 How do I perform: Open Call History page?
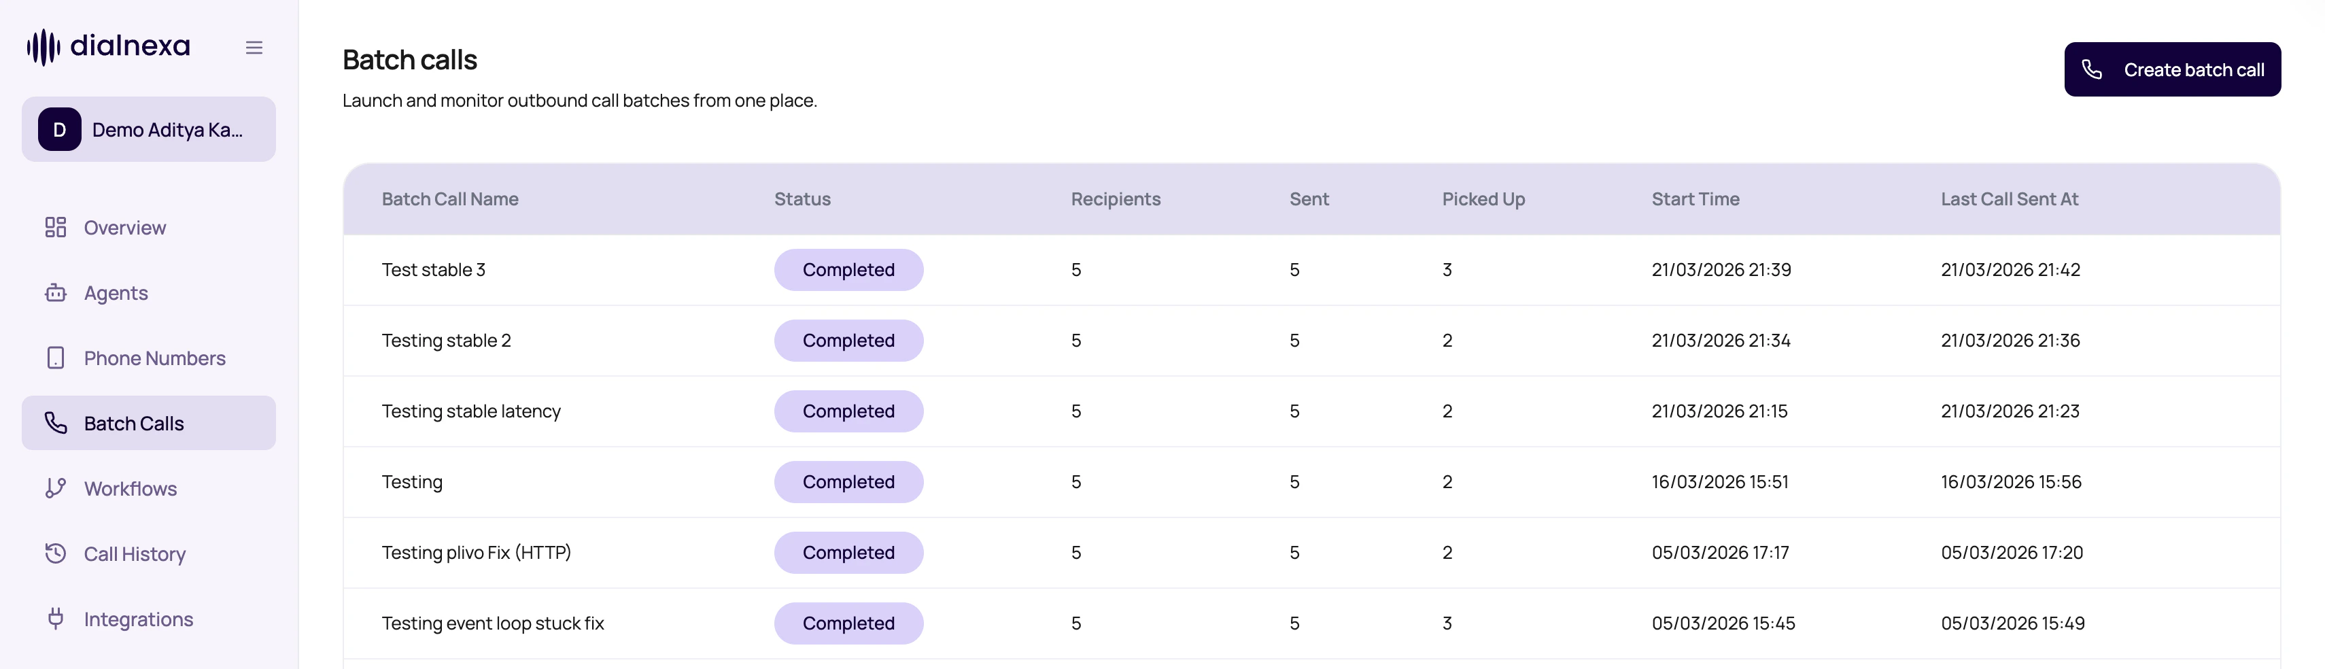pyautogui.click(x=149, y=553)
